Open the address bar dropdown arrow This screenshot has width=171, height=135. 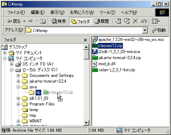(x=145, y=31)
